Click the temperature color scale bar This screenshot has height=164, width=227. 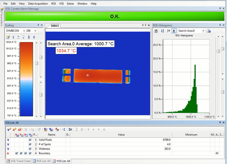click(26, 79)
